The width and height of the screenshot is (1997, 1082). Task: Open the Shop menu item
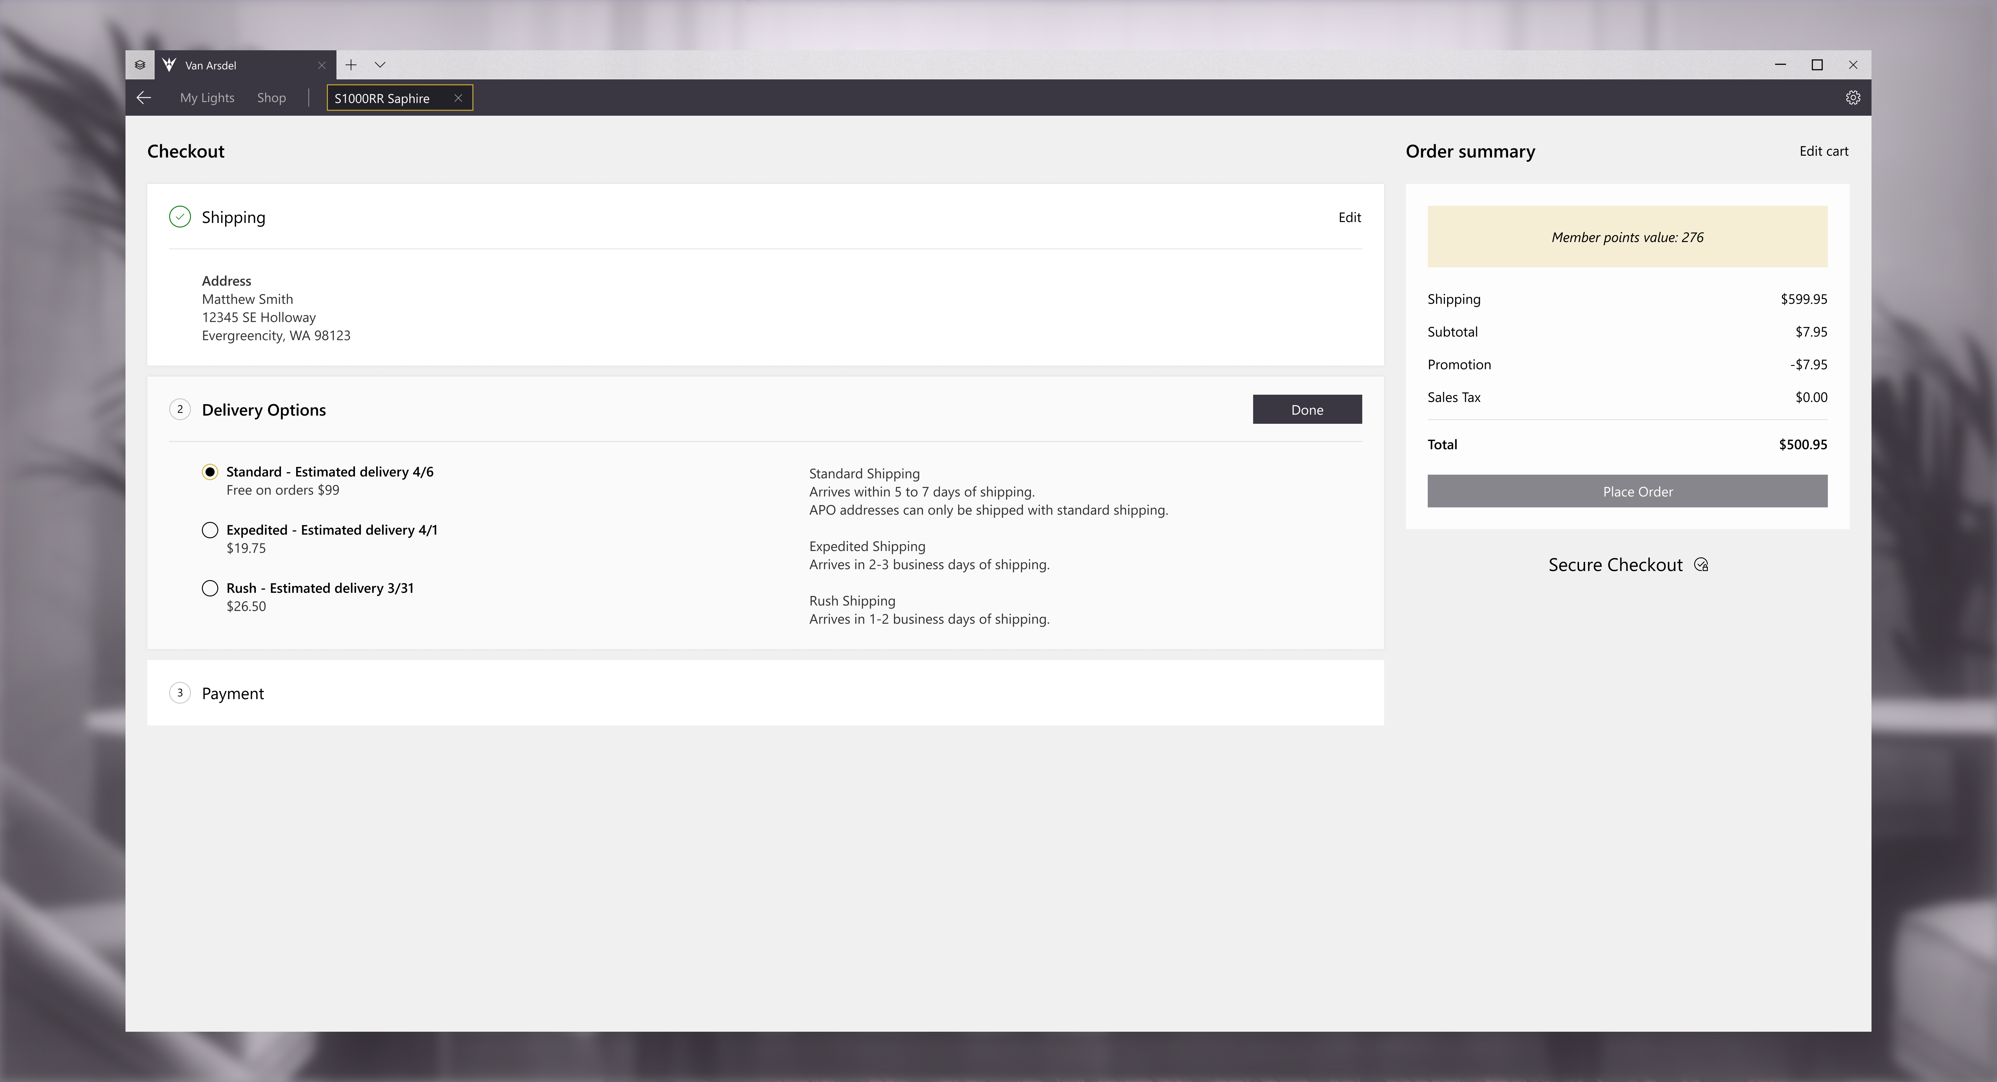[271, 98]
